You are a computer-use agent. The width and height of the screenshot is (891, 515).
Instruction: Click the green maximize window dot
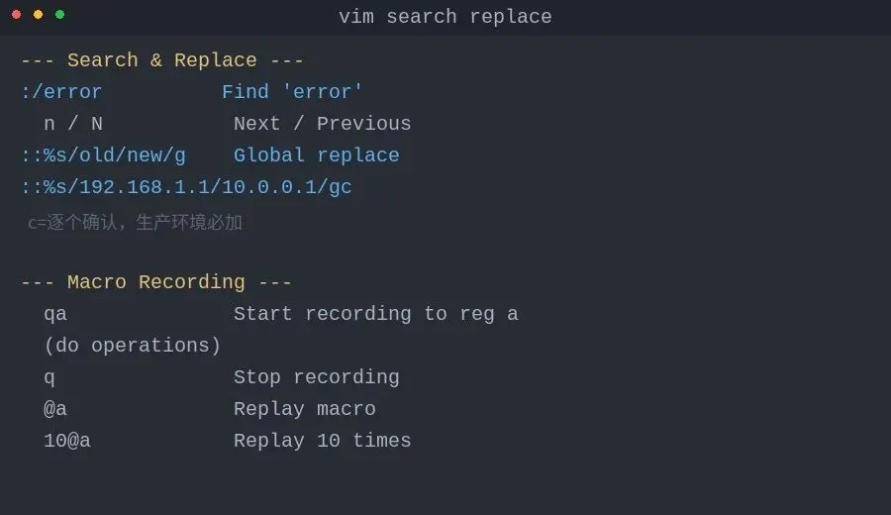point(59,15)
